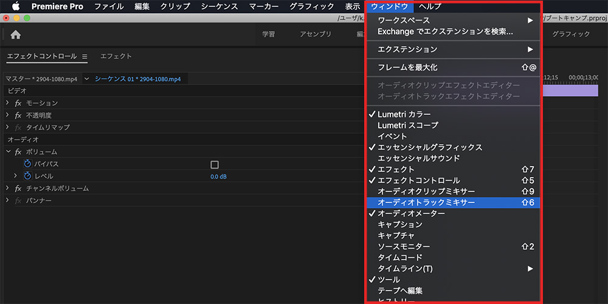Expand the タイムリマップ effect
The height and width of the screenshot is (304, 608).
pos(7,127)
